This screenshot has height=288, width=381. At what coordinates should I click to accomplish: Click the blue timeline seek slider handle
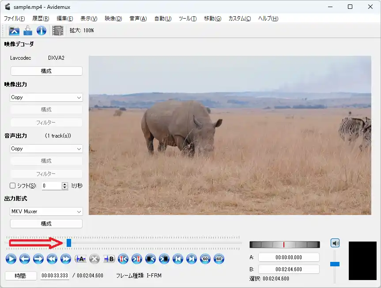tap(69, 242)
